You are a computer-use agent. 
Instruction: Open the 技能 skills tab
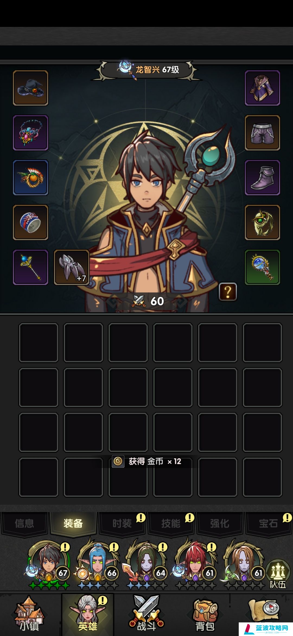[x=171, y=523]
